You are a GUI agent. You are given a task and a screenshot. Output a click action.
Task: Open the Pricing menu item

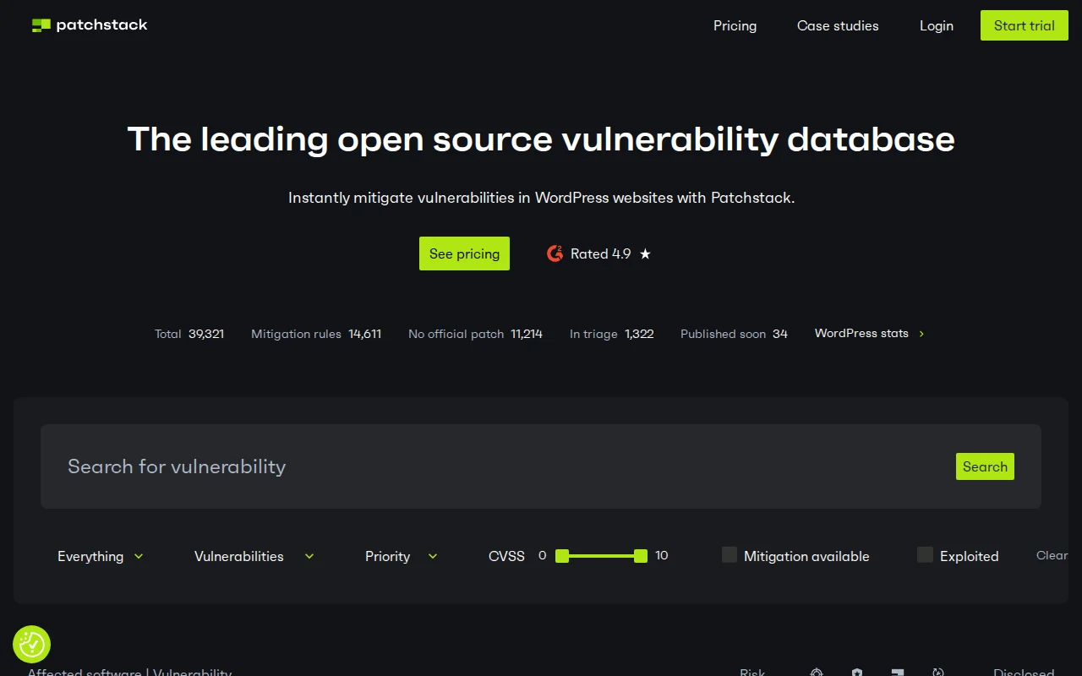pos(735,25)
